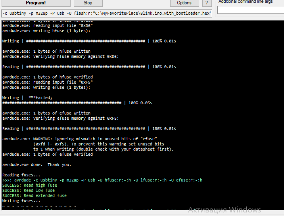Click the 'Reading fuses...' console line
The height and width of the screenshot is (216, 284).
(x=21, y=175)
